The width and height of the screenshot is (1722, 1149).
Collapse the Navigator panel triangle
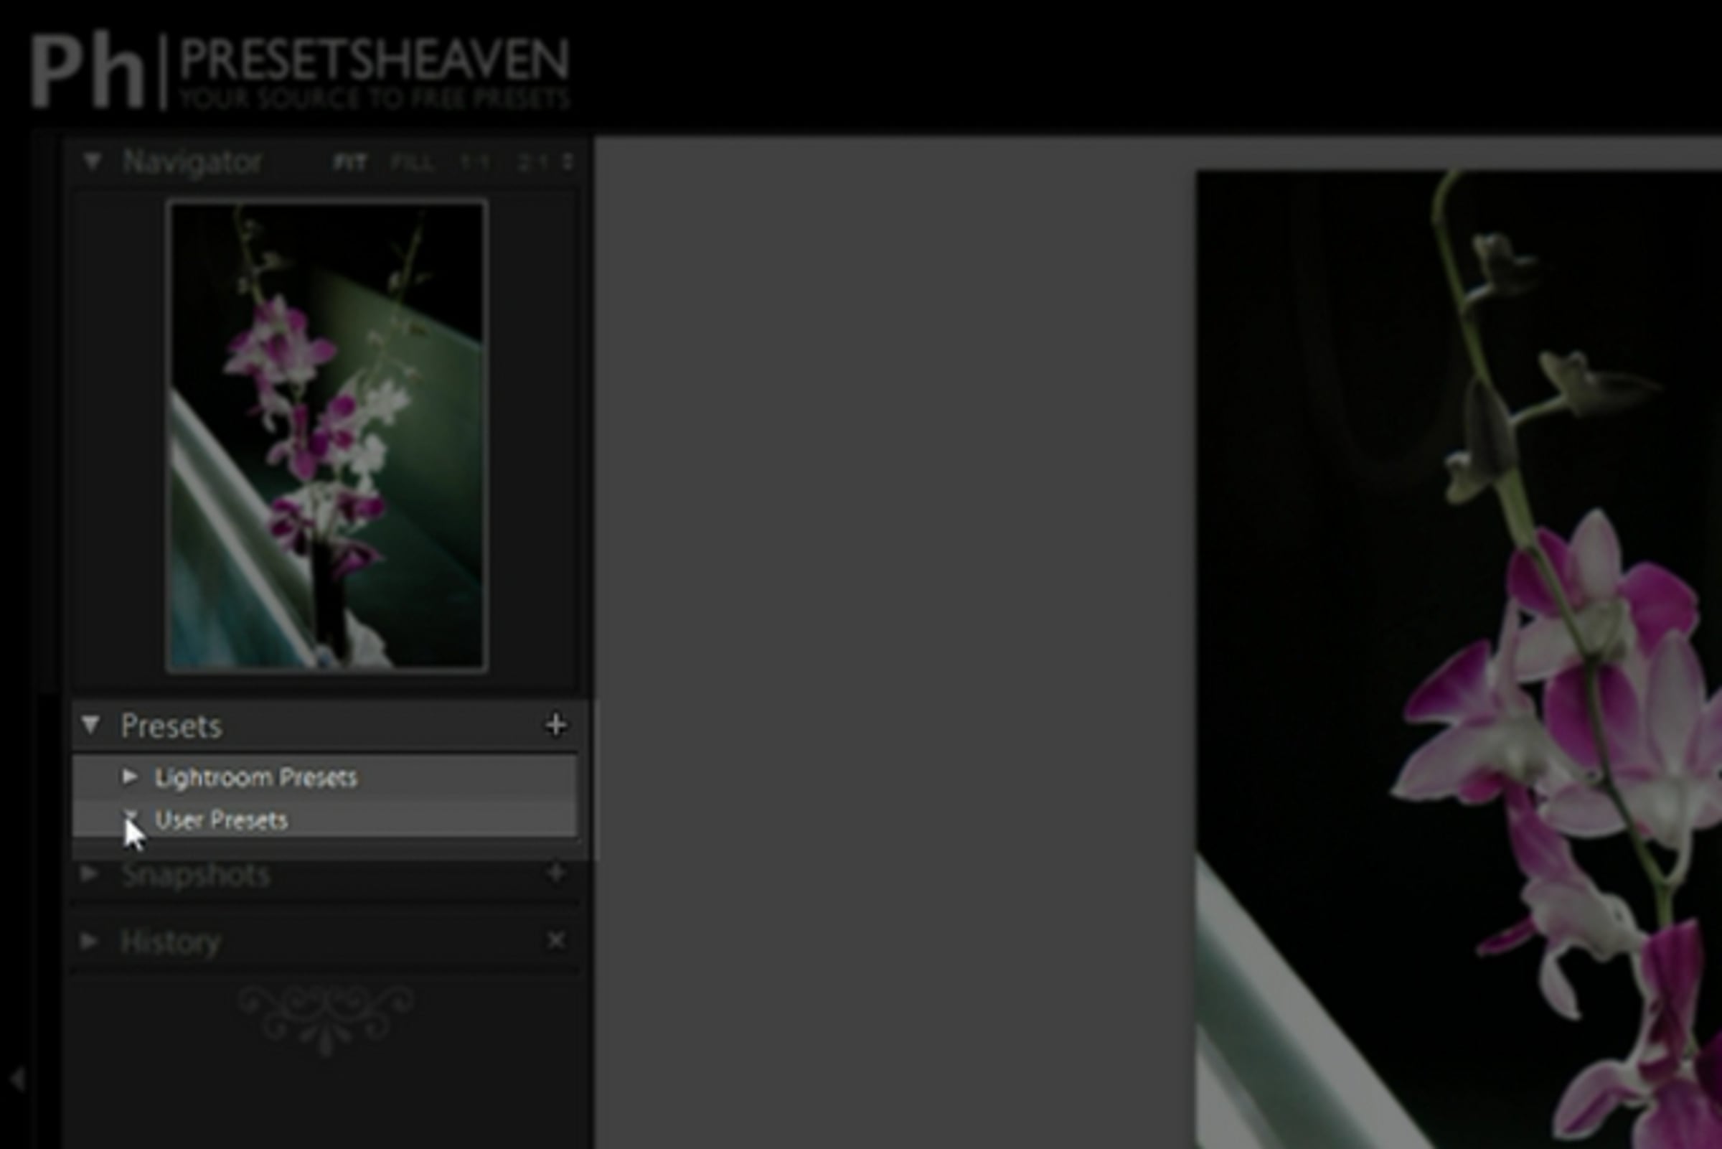(x=93, y=161)
